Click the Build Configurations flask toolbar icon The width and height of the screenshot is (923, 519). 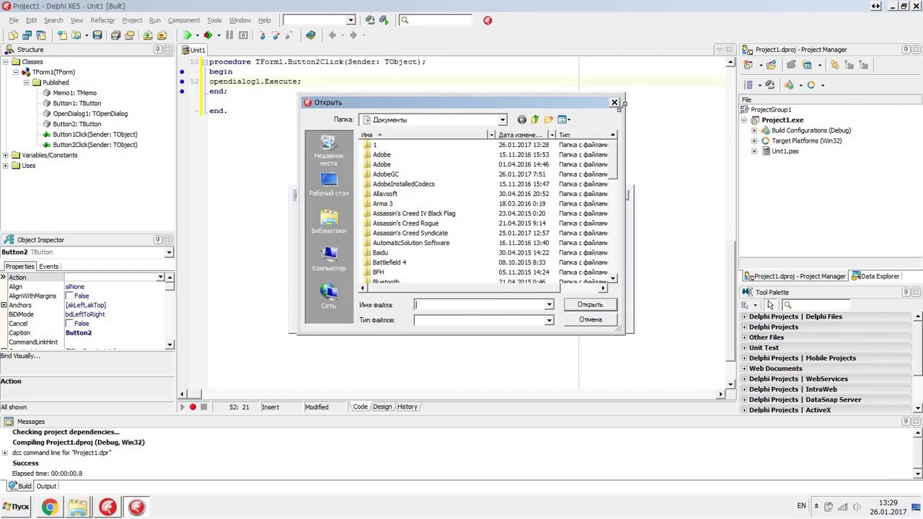pos(790,85)
